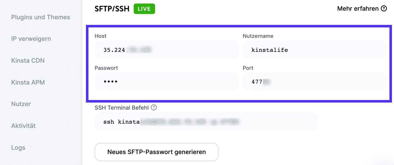Click the SSH Terminal Befehl help icon
394x165 pixels.
pyautogui.click(x=154, y=107)
